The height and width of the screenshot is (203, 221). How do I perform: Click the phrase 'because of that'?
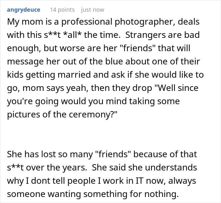coord(165,154)
